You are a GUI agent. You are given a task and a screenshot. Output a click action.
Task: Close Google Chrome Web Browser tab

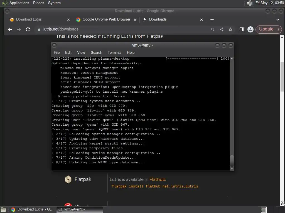(x=135, y=20)
